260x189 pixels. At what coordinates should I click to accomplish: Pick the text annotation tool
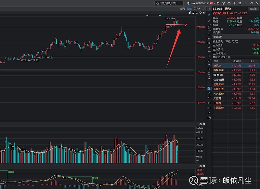point(209,47)
